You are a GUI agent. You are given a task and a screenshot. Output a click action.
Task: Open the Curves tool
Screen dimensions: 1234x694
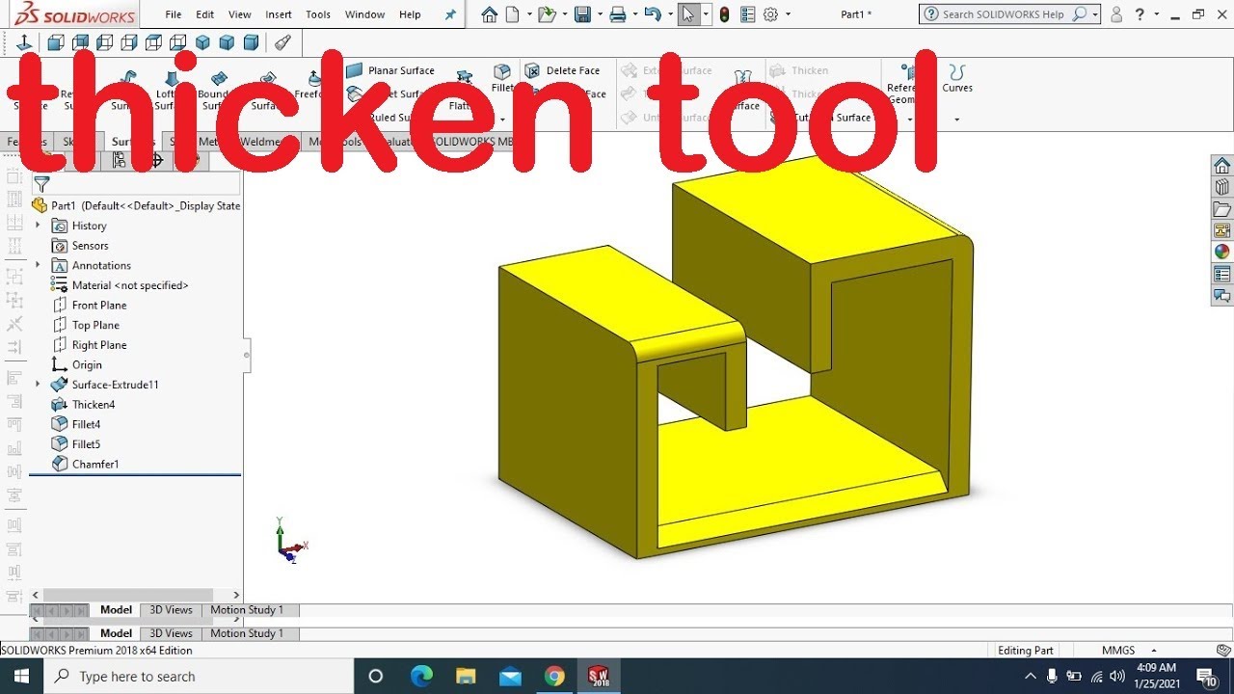pyautogui.click(x=957, y=78)
